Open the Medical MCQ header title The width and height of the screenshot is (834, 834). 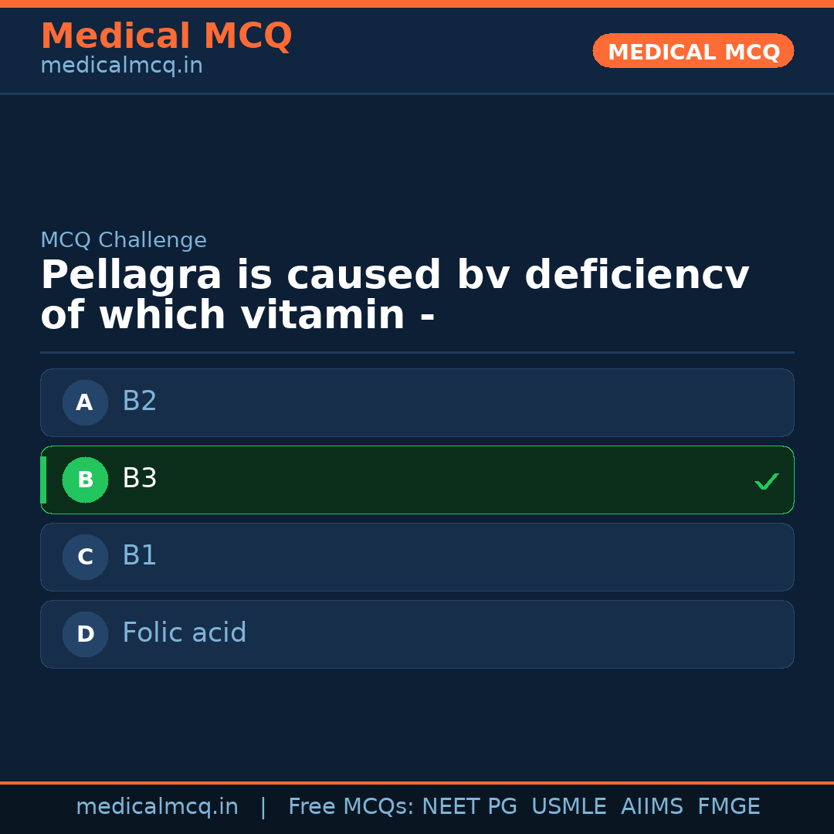pos(166,36)
